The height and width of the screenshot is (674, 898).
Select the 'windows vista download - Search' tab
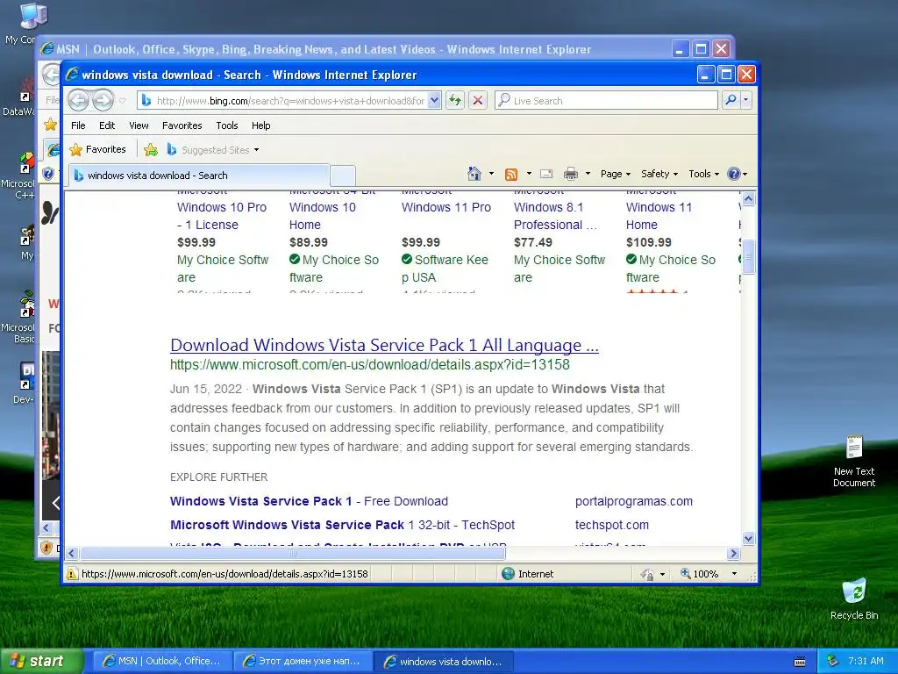point(199,176)
